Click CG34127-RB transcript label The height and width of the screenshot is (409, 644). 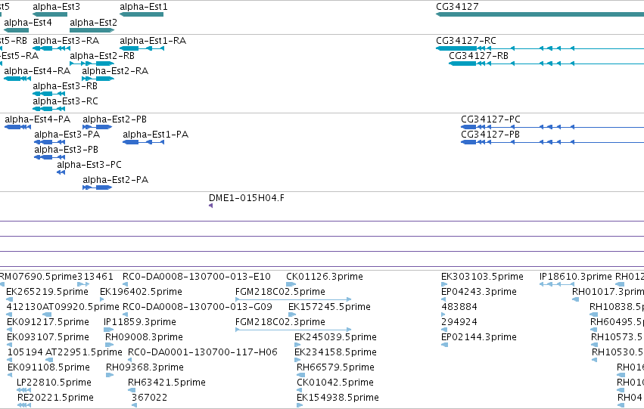pos(478,56)
